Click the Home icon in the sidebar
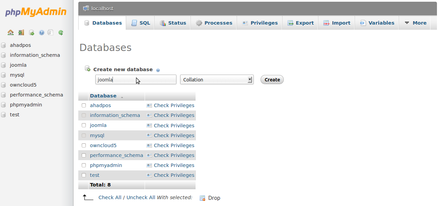The width and height of the screenshot is (439, 206). tap(11, 33)
